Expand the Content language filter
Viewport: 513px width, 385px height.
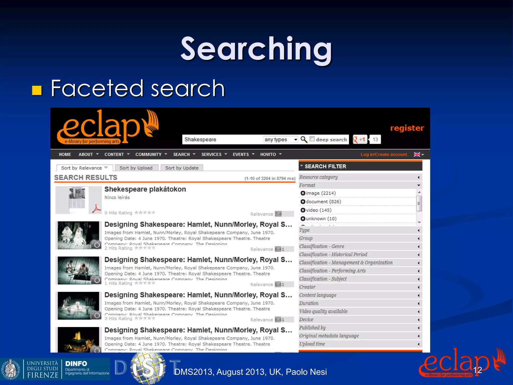[x=360, y=295]
